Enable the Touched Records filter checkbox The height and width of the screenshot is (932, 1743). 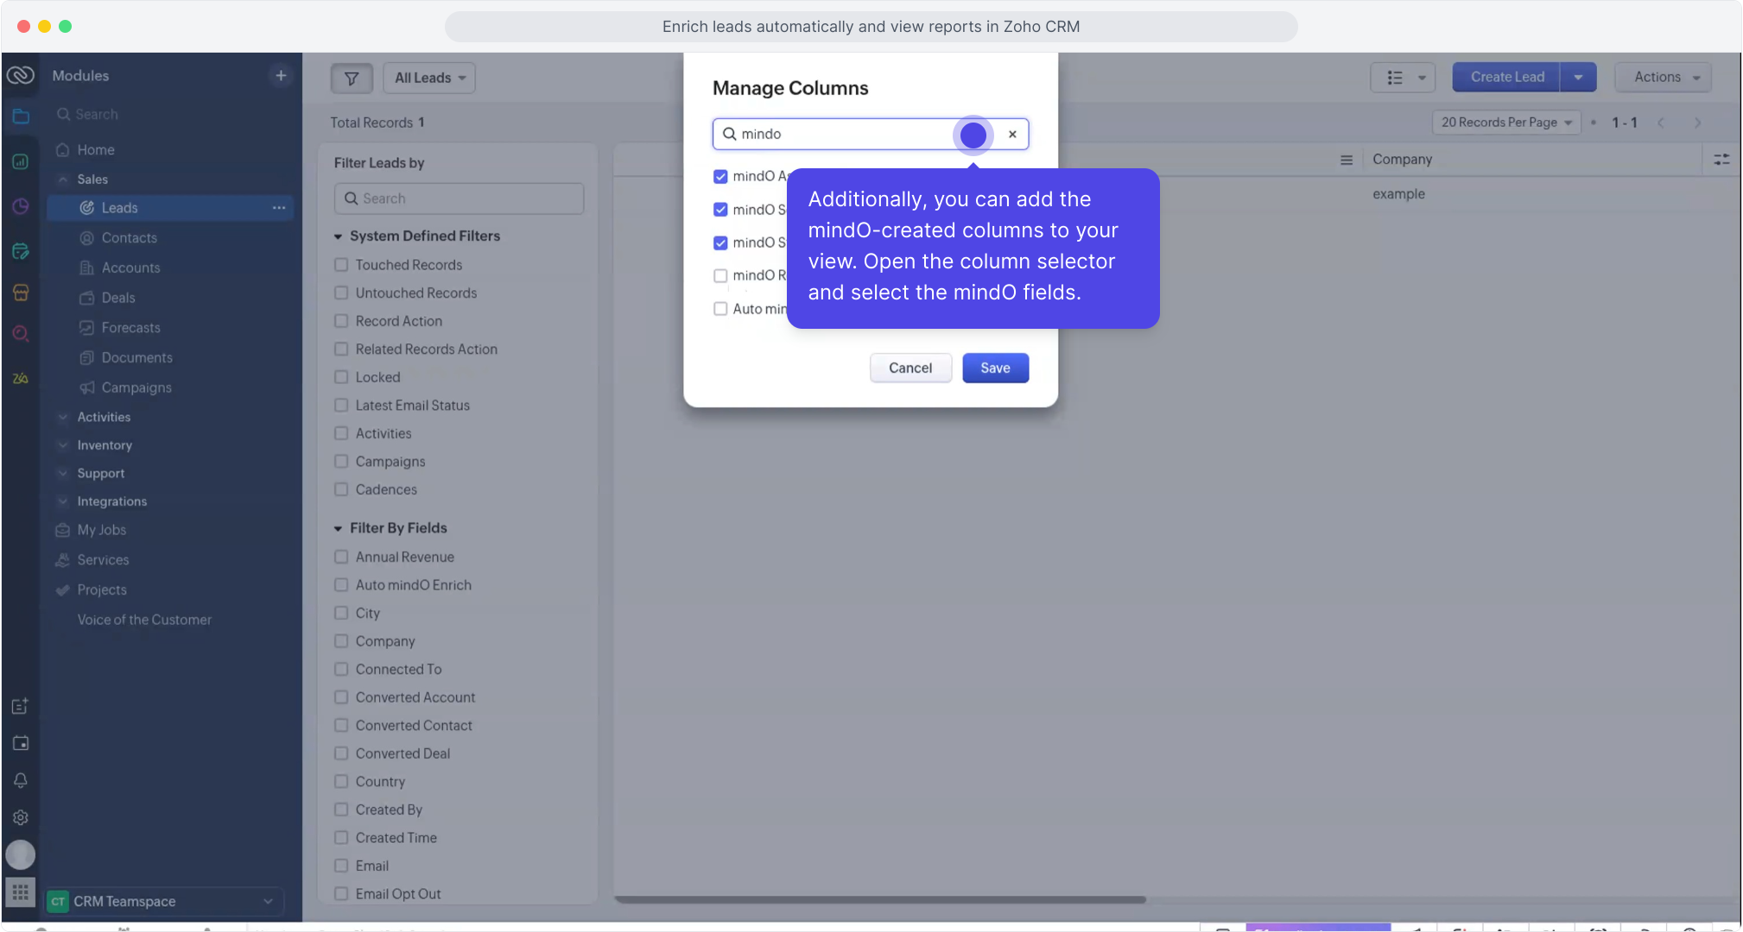[x=341, y=265]
